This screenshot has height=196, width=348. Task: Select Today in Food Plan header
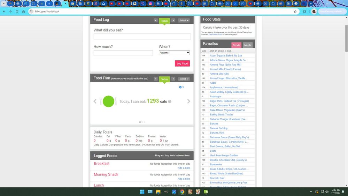[x=164, y=79]
